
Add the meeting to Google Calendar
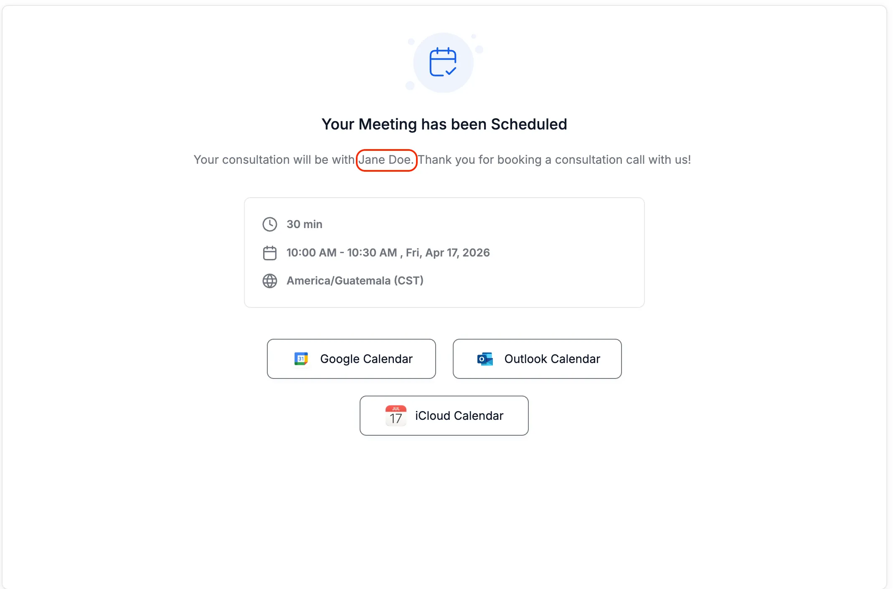tap(351, 359)
